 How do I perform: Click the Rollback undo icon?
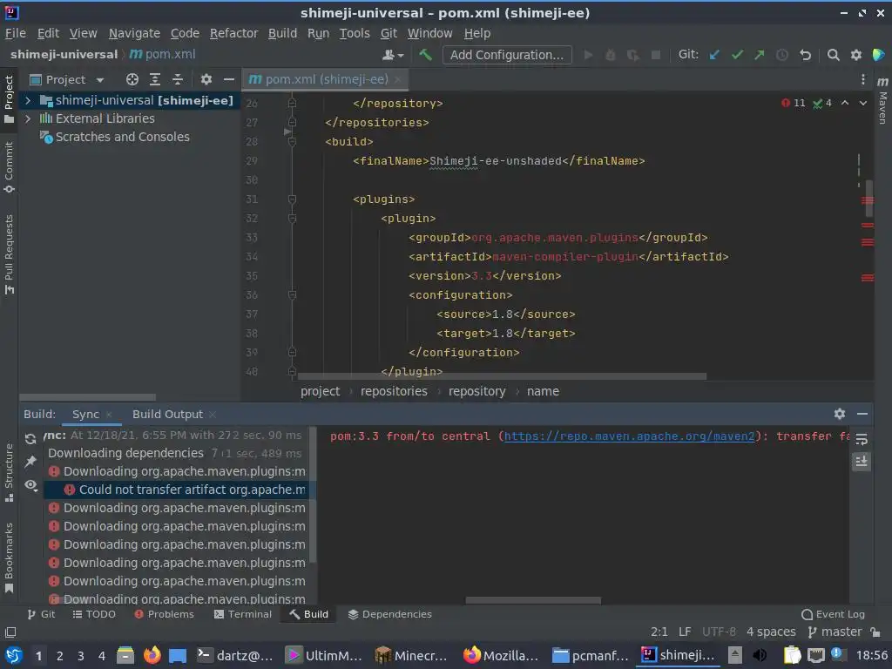(805, 55)
